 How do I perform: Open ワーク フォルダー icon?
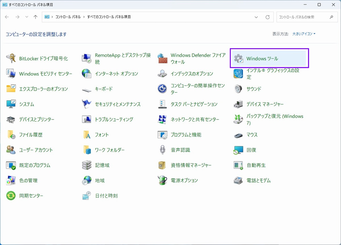pyautogui.click(x=87, y=150)
